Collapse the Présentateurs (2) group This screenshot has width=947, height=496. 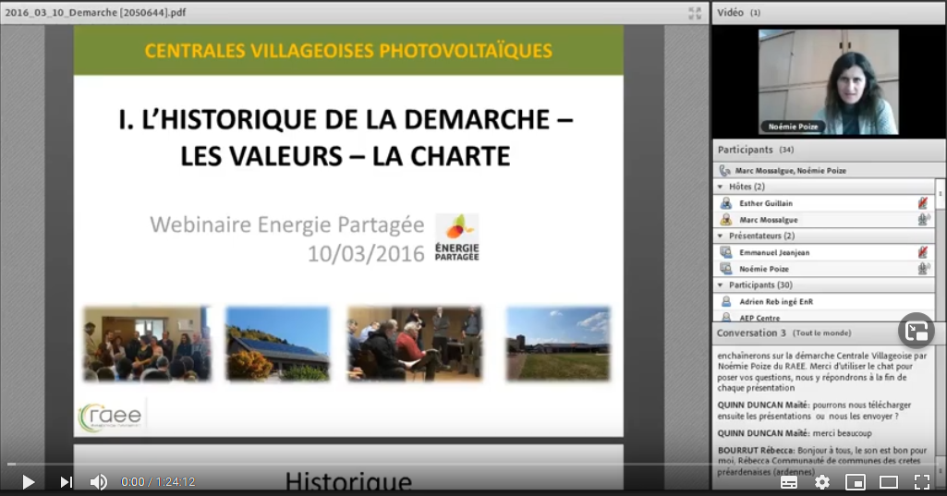pos(720,236)
